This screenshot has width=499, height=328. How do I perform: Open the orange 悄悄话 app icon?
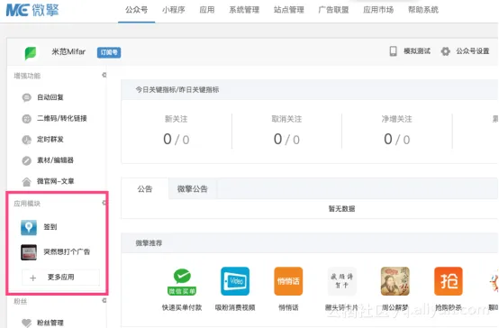[x=288, y=281]
